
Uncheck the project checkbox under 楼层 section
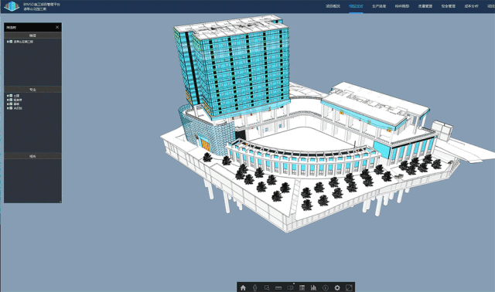pos(11,42)
